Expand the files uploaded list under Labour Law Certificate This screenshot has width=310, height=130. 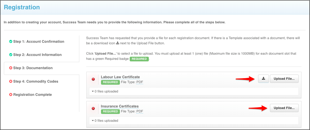[x=105, y=91]
